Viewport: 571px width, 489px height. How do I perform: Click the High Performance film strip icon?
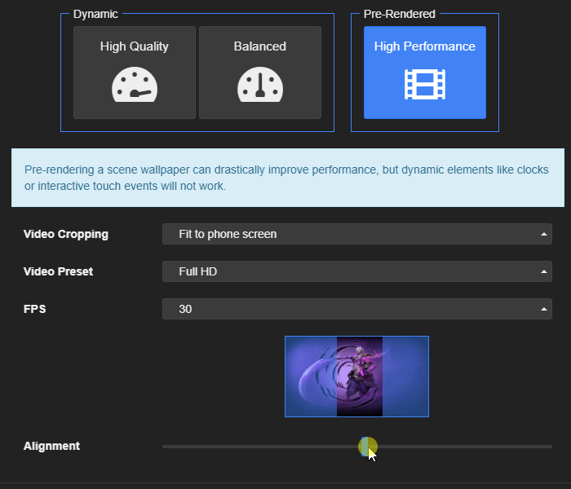[x=424, y=85]
